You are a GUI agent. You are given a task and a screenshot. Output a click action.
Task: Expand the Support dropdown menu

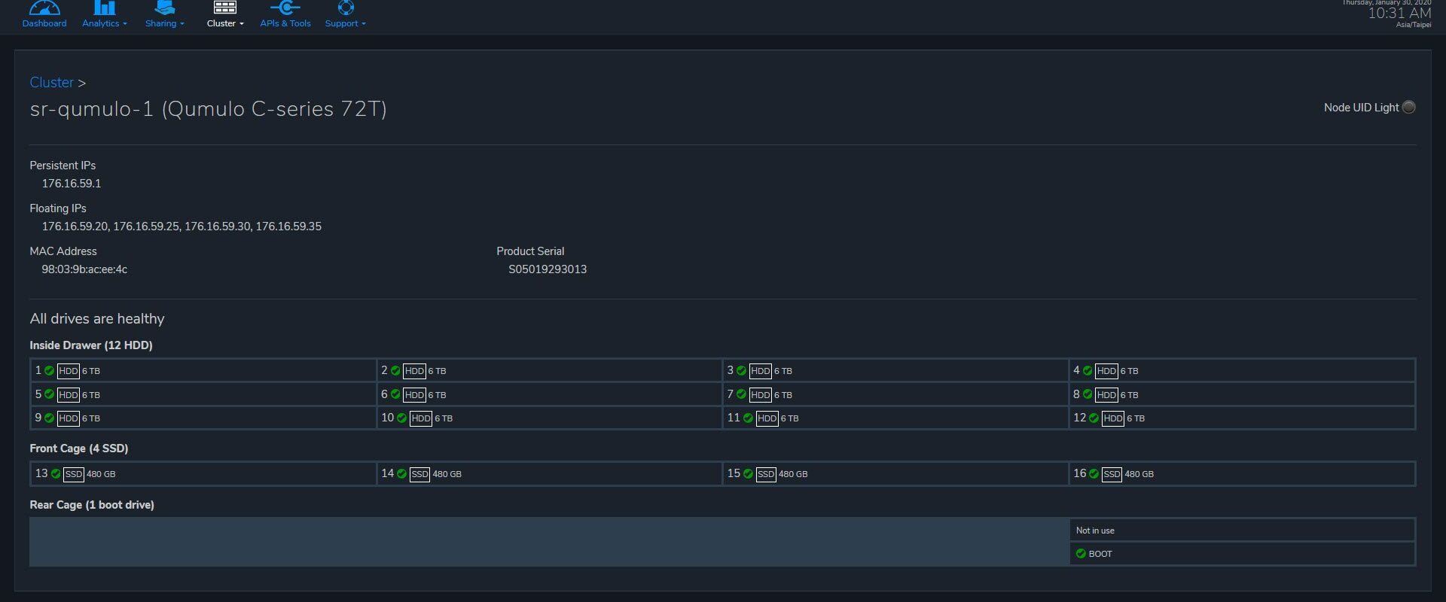[346, 23]
